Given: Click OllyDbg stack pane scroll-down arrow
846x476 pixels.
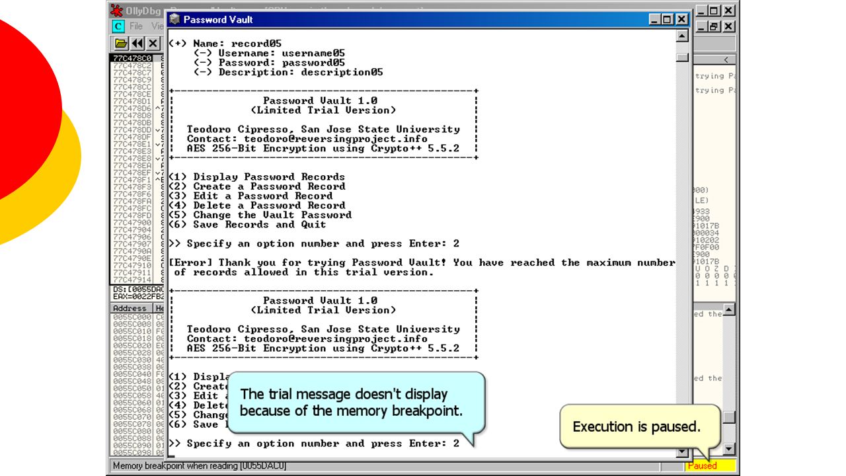Looking at the screenshot, I should pos(728,450).
